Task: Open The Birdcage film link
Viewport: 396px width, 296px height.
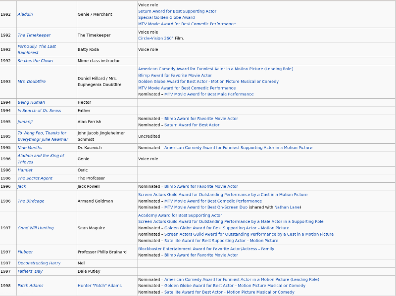Action: click(31, 201)
